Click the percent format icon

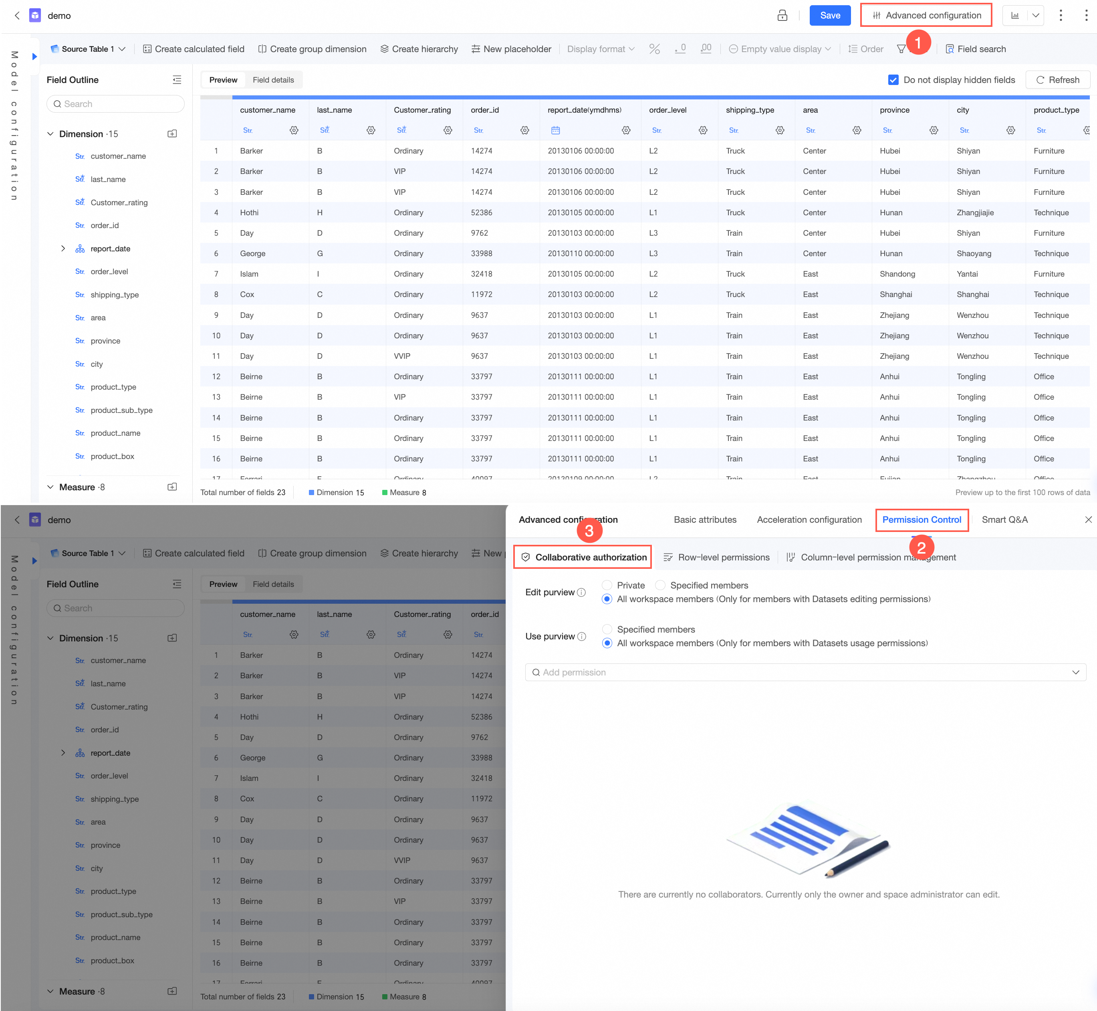(x=654, y=49)
